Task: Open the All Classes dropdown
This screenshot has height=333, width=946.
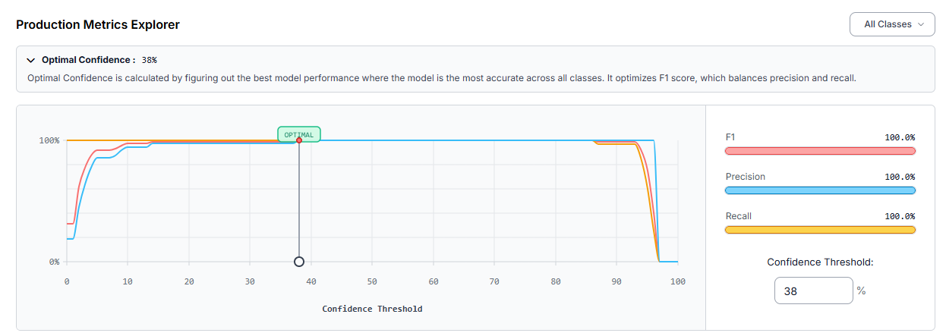Action: pos(892,24)
